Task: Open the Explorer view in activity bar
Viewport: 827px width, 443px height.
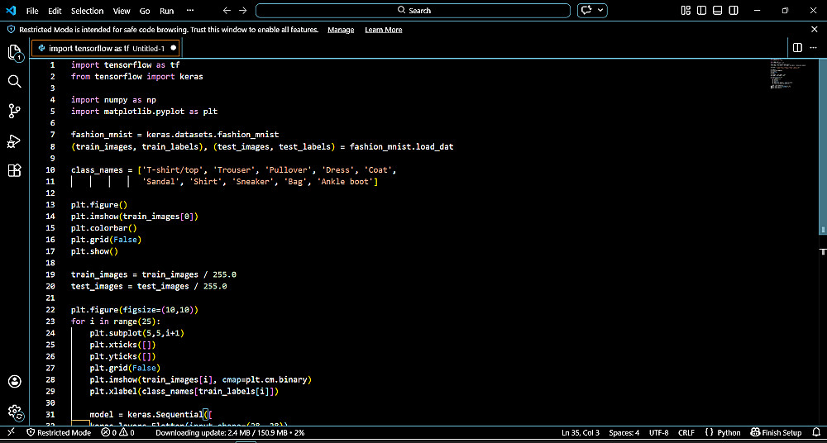Action: 14,53
